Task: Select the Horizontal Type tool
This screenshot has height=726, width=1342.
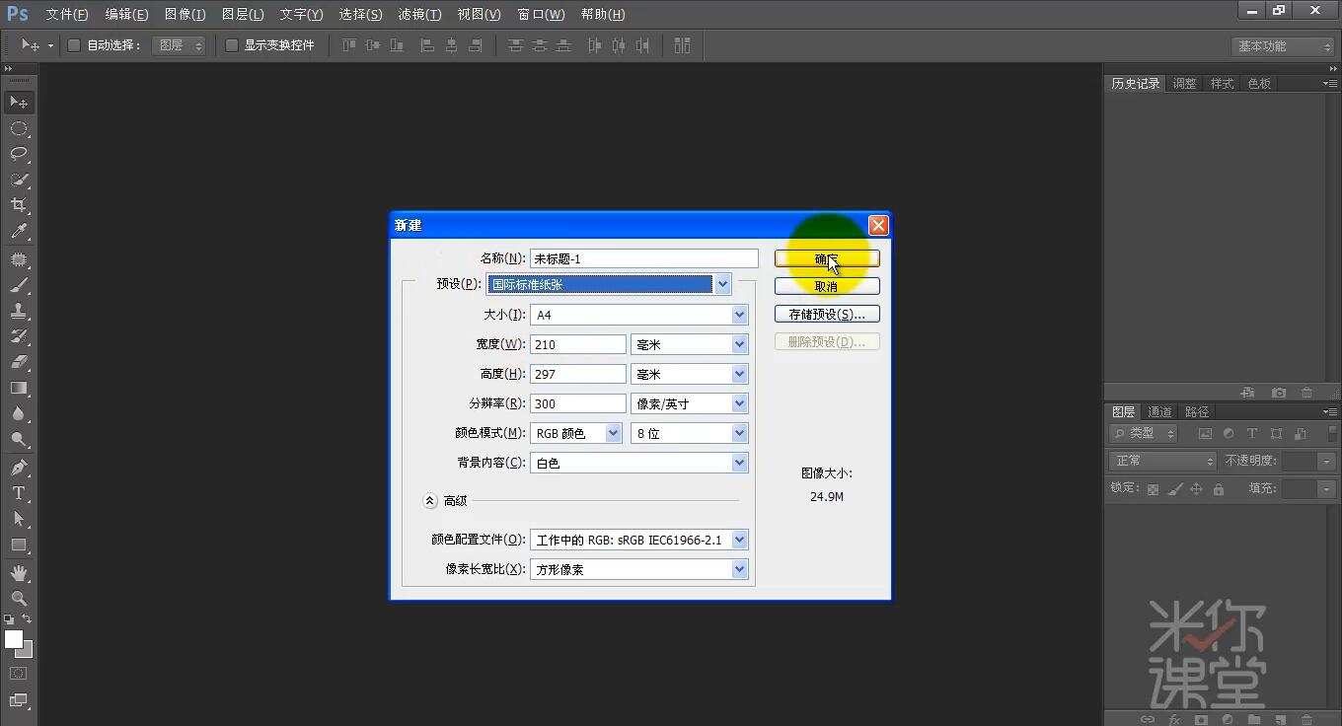Action: point(19,494)
